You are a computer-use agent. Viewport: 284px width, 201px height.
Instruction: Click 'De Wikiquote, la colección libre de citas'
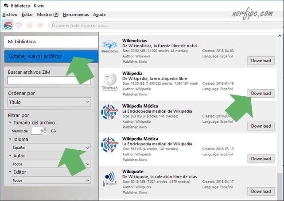pyautogui.click(x=160, y=177)
